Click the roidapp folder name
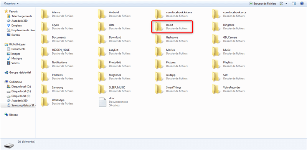Screen dimensions: 307x150 pos(171,75)
